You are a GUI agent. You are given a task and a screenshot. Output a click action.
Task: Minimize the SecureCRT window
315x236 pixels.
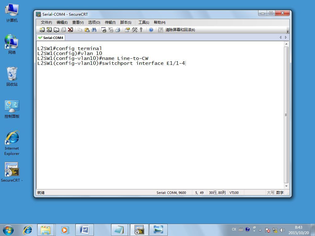(x=263, y=13)
